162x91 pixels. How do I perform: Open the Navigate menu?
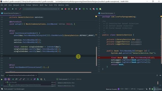(x=16, y=5)
